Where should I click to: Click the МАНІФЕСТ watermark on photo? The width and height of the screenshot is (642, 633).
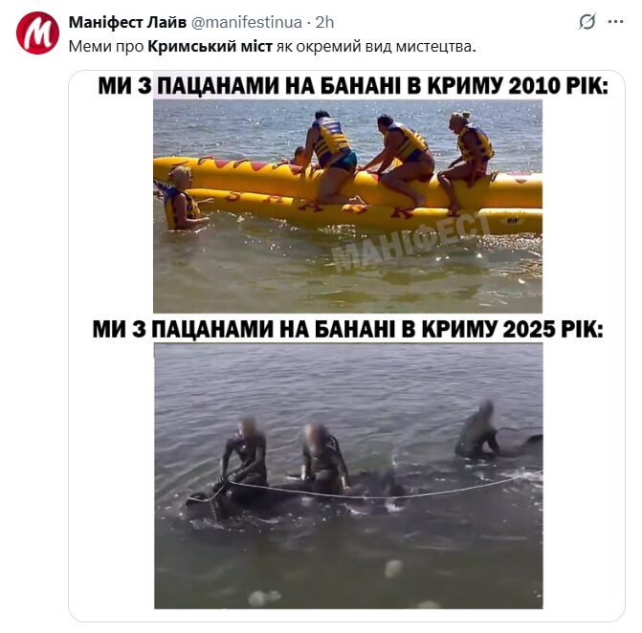(x=410, y=242)
